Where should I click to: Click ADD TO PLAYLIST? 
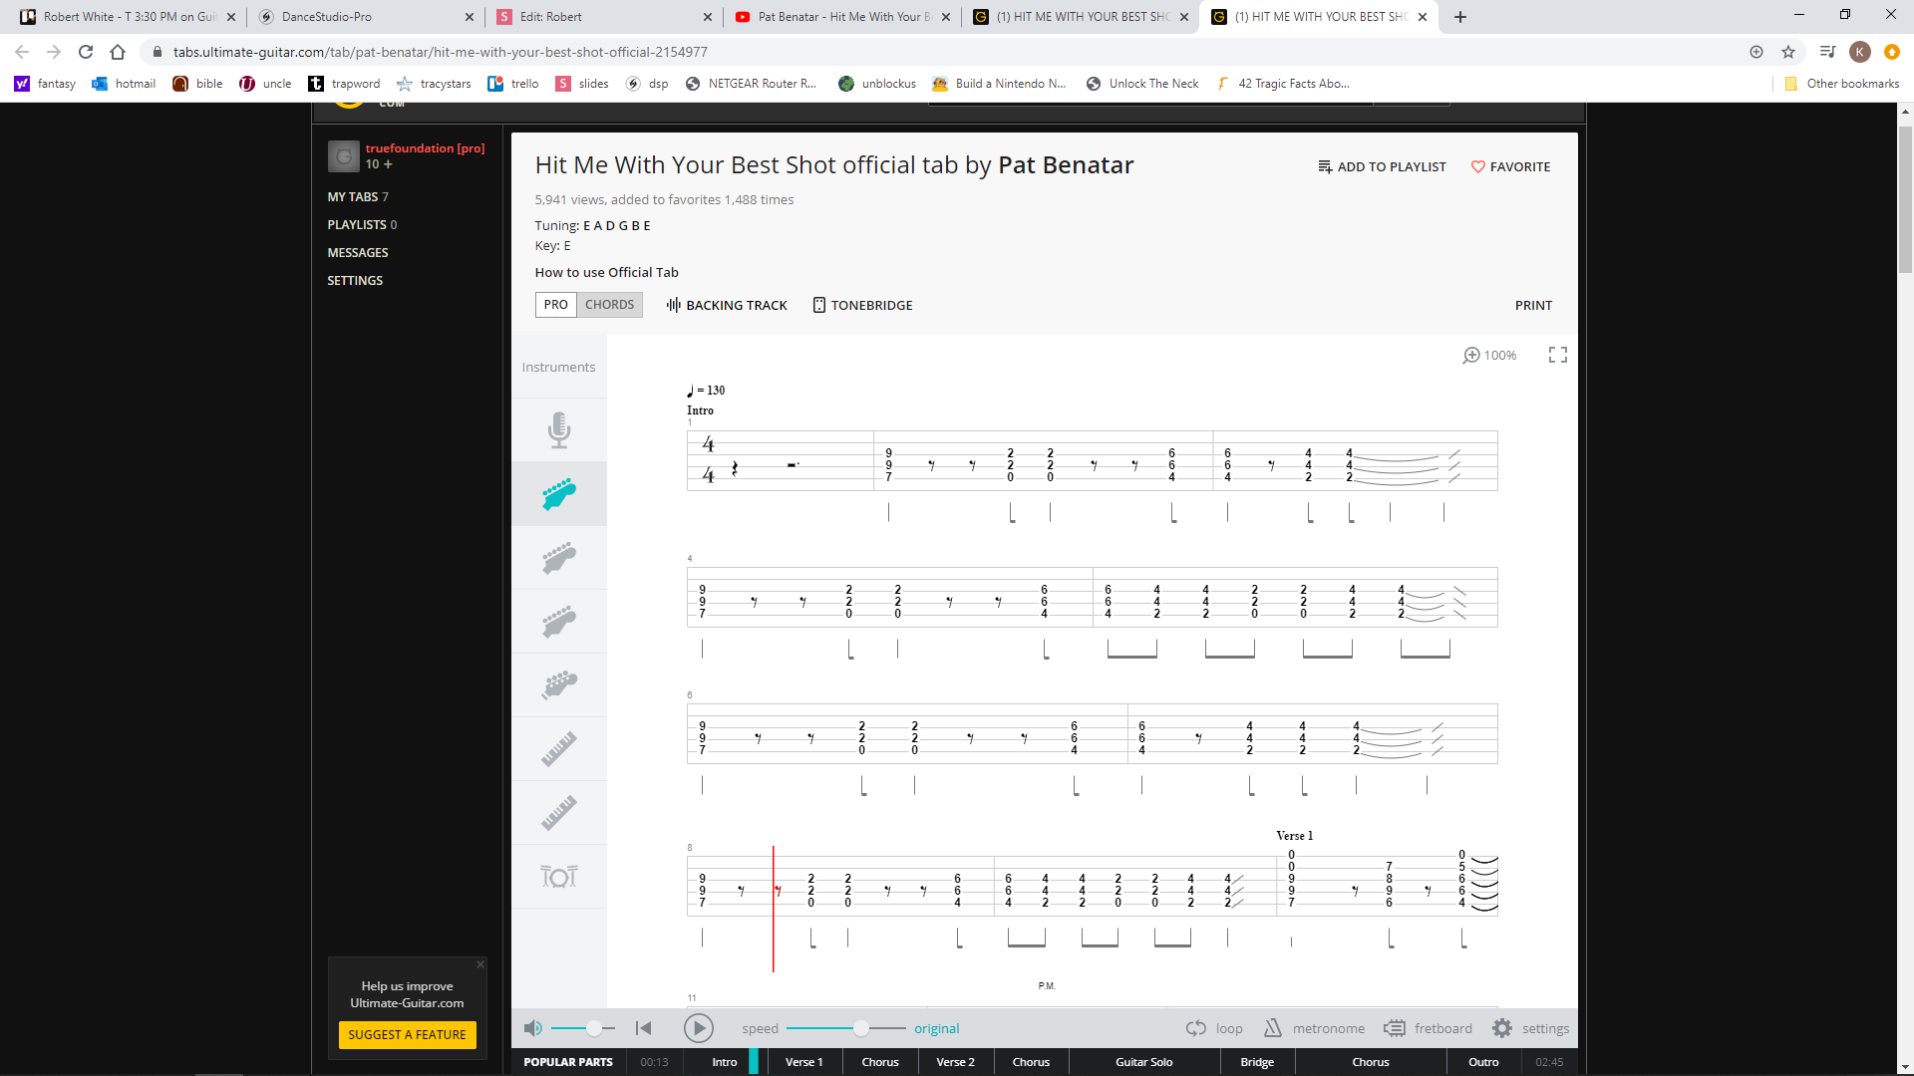pyautogui.click(x=1382, y=166)
